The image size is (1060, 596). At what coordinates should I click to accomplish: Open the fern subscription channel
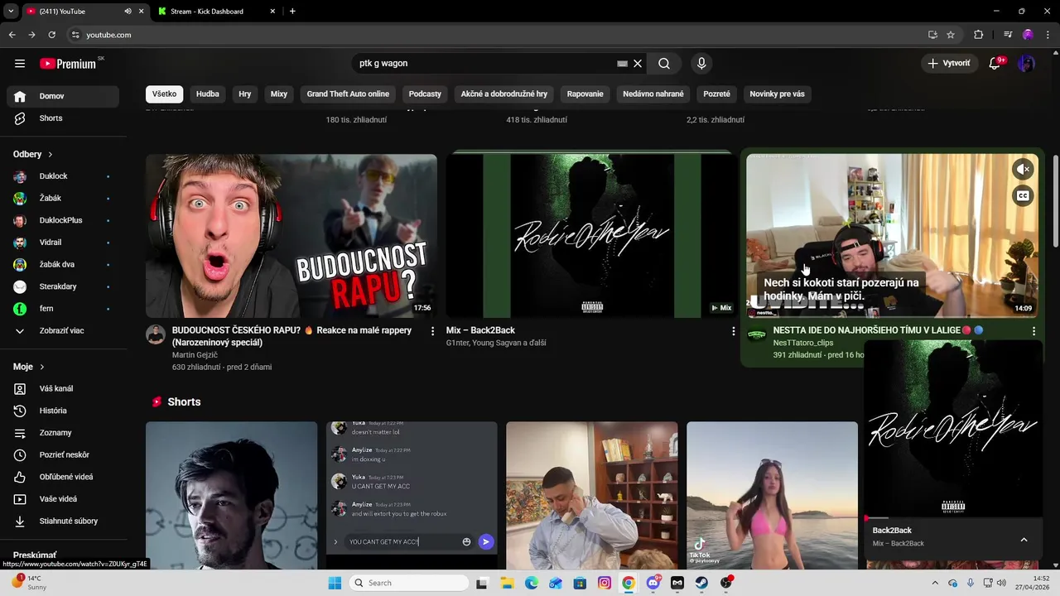click(x=63, y=309)
